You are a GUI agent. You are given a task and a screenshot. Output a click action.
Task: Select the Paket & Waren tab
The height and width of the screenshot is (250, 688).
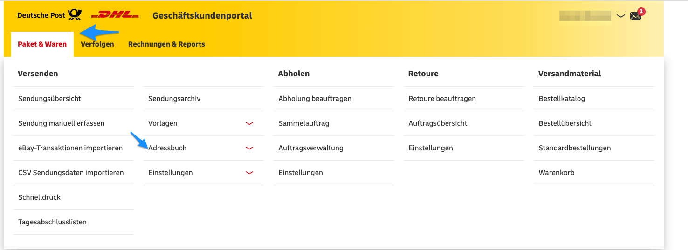coord(42,44)
